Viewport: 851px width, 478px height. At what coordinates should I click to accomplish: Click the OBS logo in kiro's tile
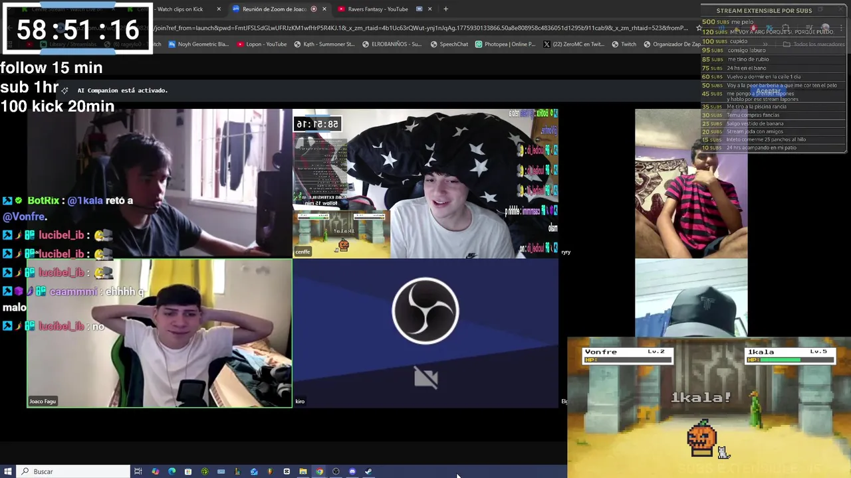(x=425, y=311)
